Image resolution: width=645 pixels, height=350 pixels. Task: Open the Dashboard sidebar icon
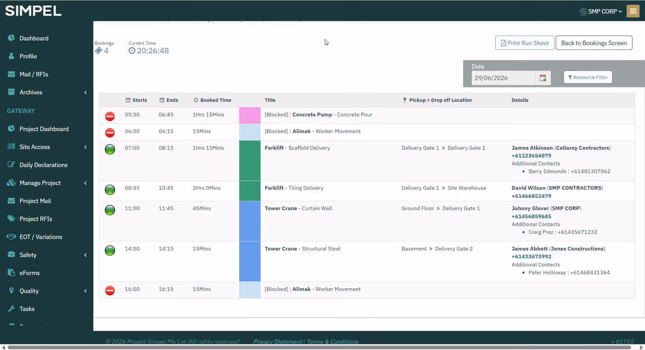pyautogui.click(x=11, y=38)
